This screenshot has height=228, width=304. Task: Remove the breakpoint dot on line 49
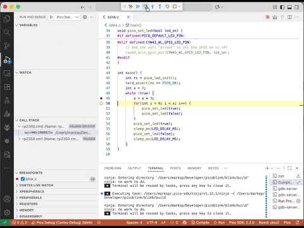point(101,98)
